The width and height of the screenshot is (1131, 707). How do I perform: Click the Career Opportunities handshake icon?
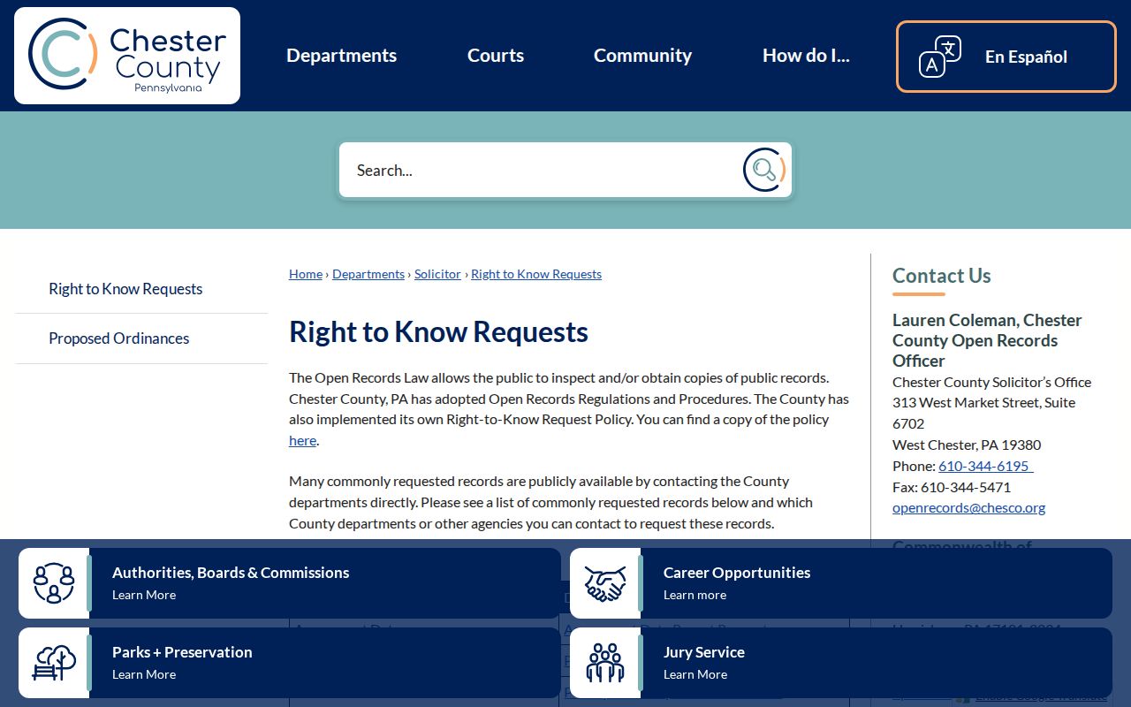[x=605, y=583]
